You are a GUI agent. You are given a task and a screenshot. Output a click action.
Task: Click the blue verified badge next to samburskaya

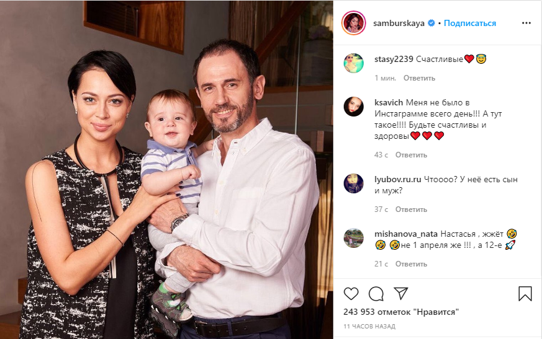431,23
